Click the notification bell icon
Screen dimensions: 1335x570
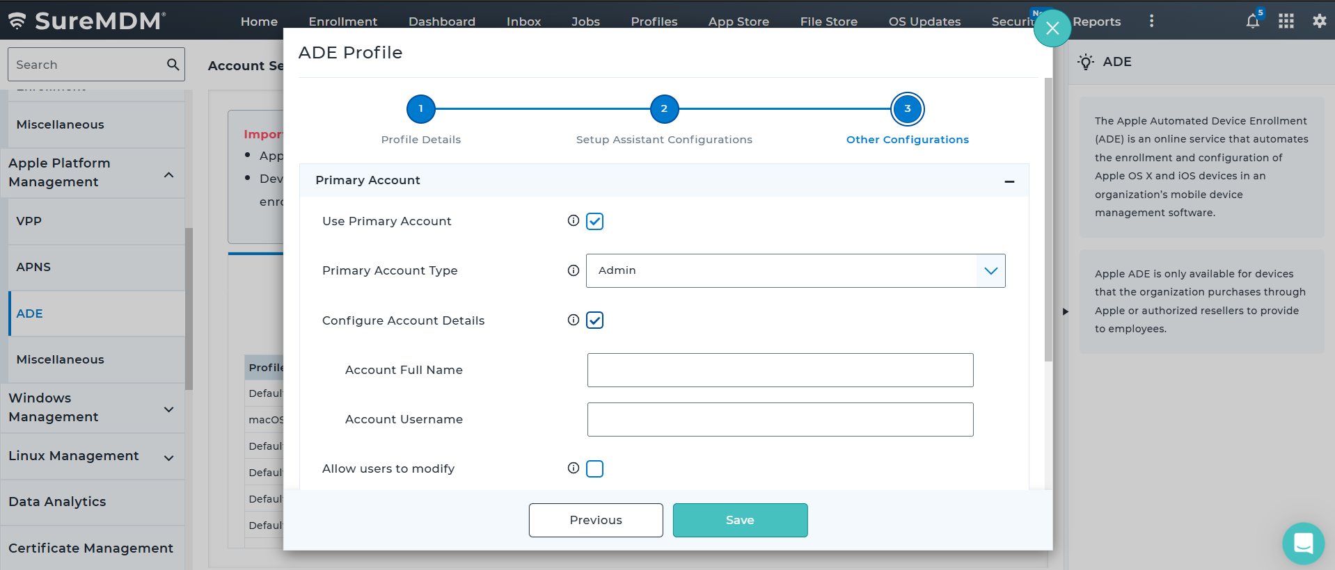coord(1252,21)
